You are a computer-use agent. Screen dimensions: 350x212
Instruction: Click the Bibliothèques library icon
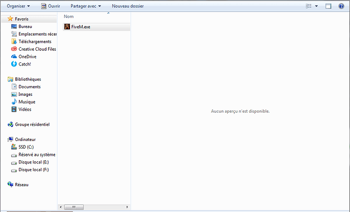click(x=10, y=79)
